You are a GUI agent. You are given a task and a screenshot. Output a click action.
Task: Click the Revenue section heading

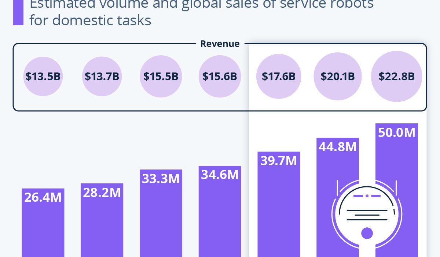220,44
